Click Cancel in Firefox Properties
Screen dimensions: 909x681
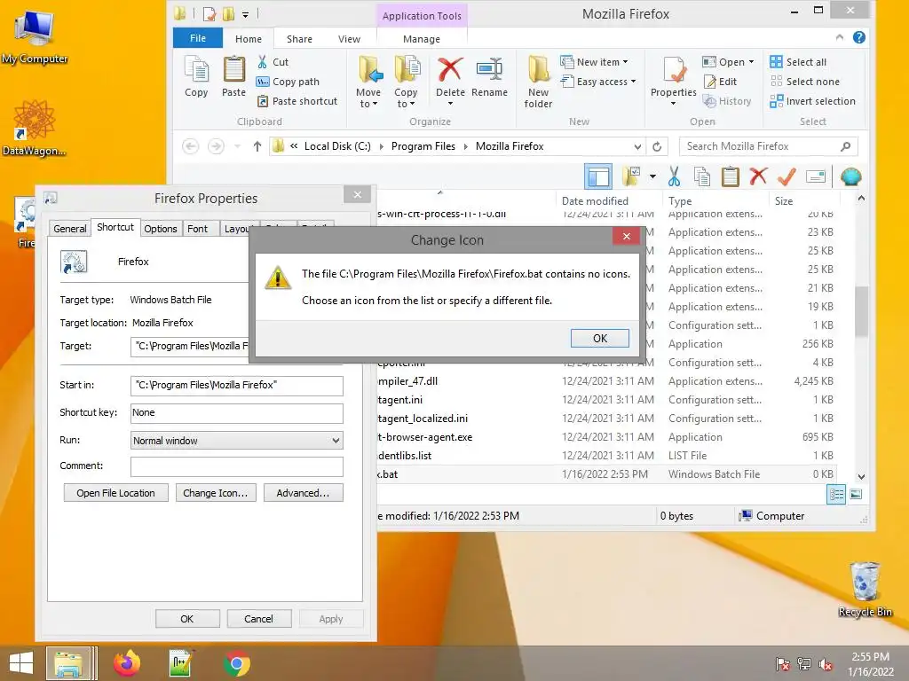(x=258, y=619)
